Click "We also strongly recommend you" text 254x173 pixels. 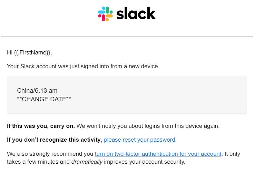(50, 154)
